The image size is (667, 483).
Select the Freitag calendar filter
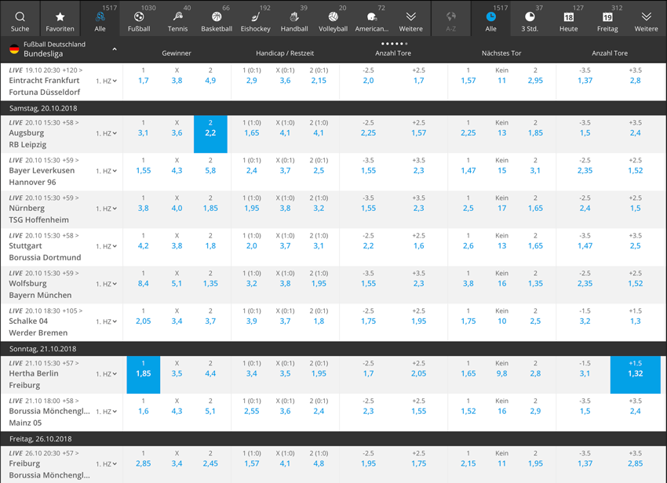click(607, 18)
